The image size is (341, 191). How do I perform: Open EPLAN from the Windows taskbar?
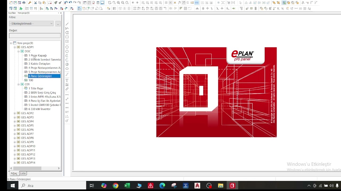[232, 186]
